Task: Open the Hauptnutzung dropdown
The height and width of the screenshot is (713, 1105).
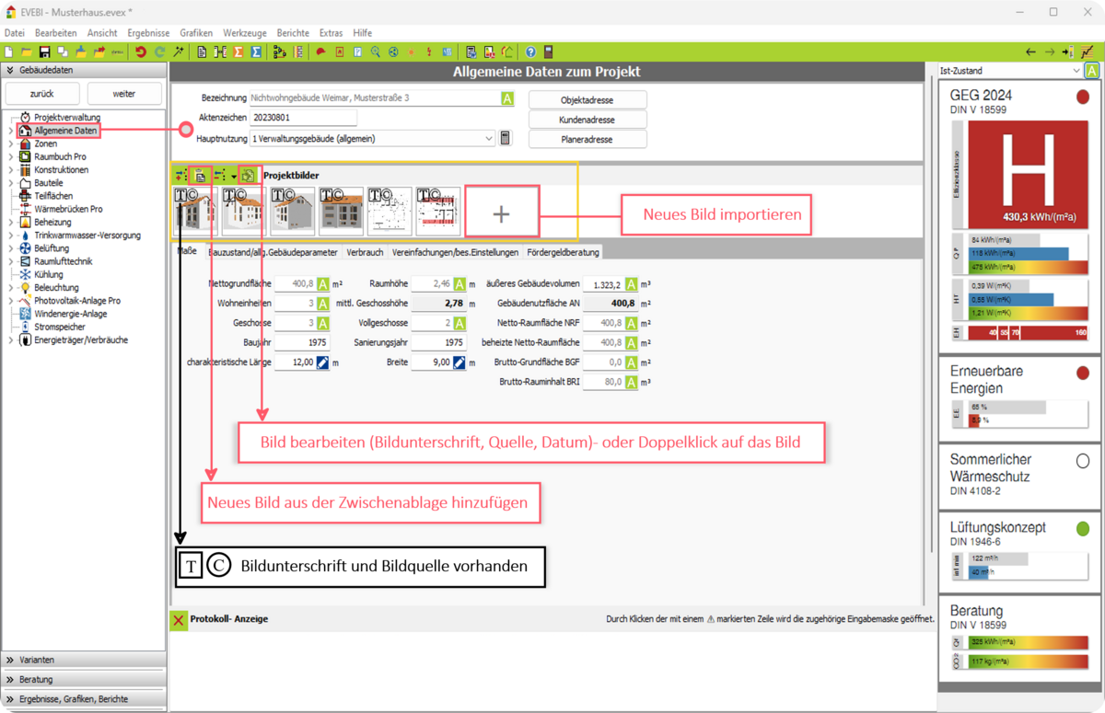Action: [x=488, y=139]
